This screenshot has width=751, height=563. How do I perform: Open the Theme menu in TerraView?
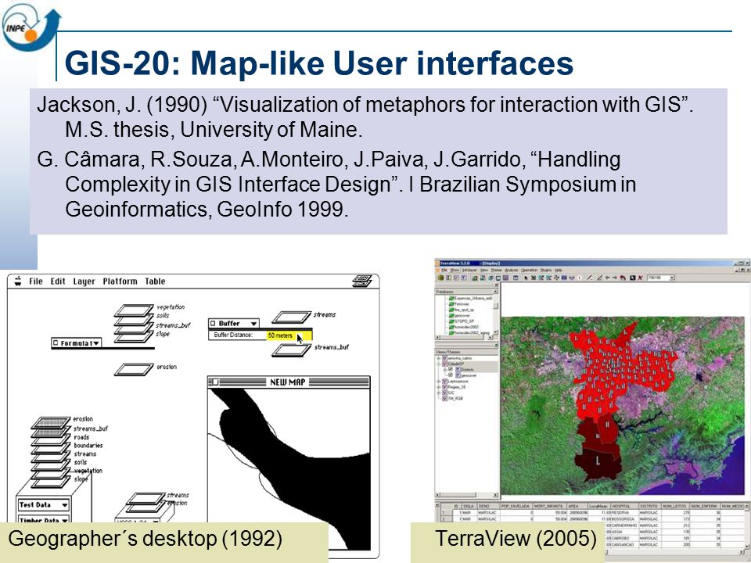[496, 270]
